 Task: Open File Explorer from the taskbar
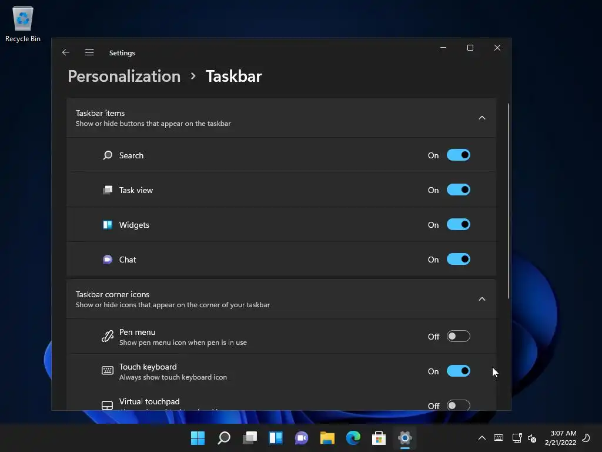(327, 438)
